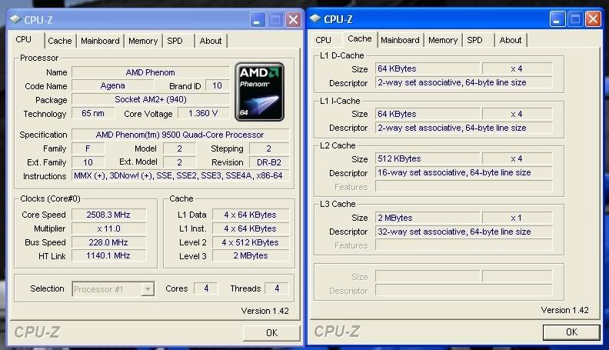Click the '65 nm' technology value
Image resolution: width=609 pixels, height=350 pixels.
(93, 113)
